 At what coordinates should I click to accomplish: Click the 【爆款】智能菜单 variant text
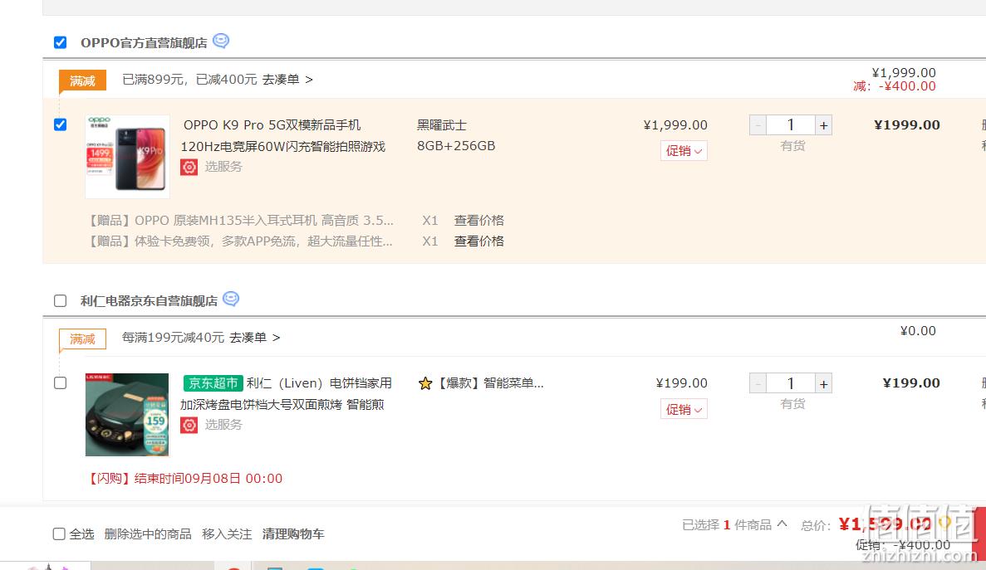[490, 383]
